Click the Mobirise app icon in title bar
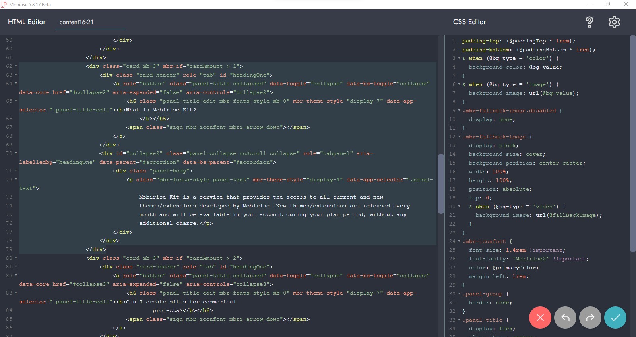The width and height of the screenshot is (636, 337). coord(4,4)
